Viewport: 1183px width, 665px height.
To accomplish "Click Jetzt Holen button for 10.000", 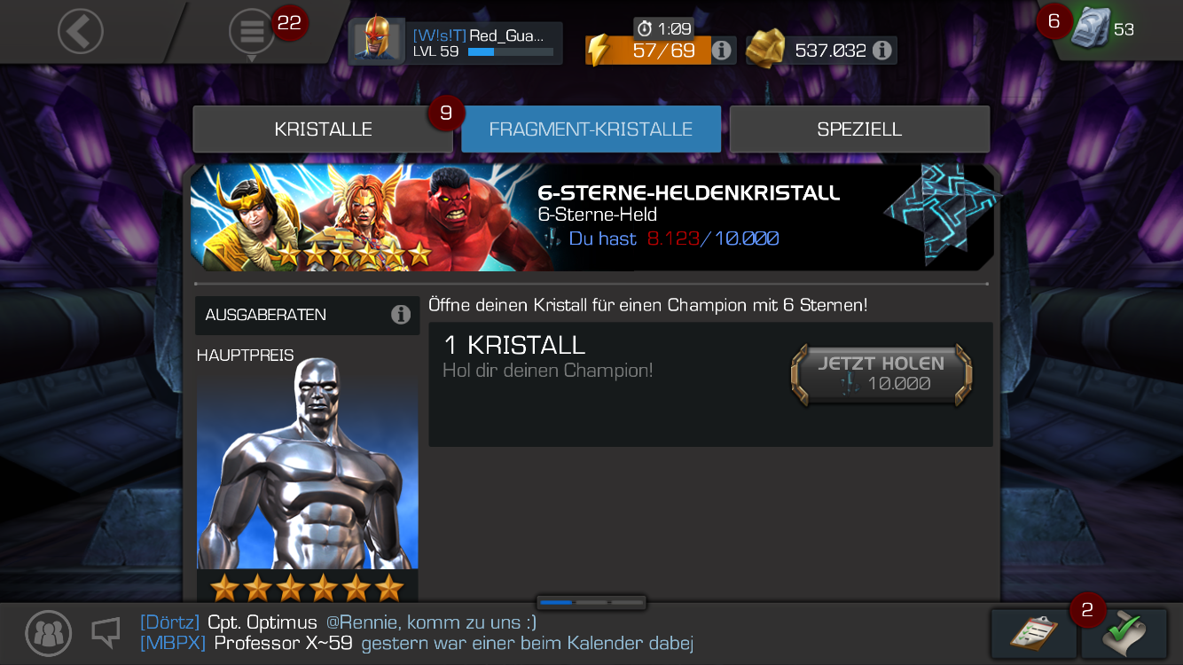I will 881,375.
